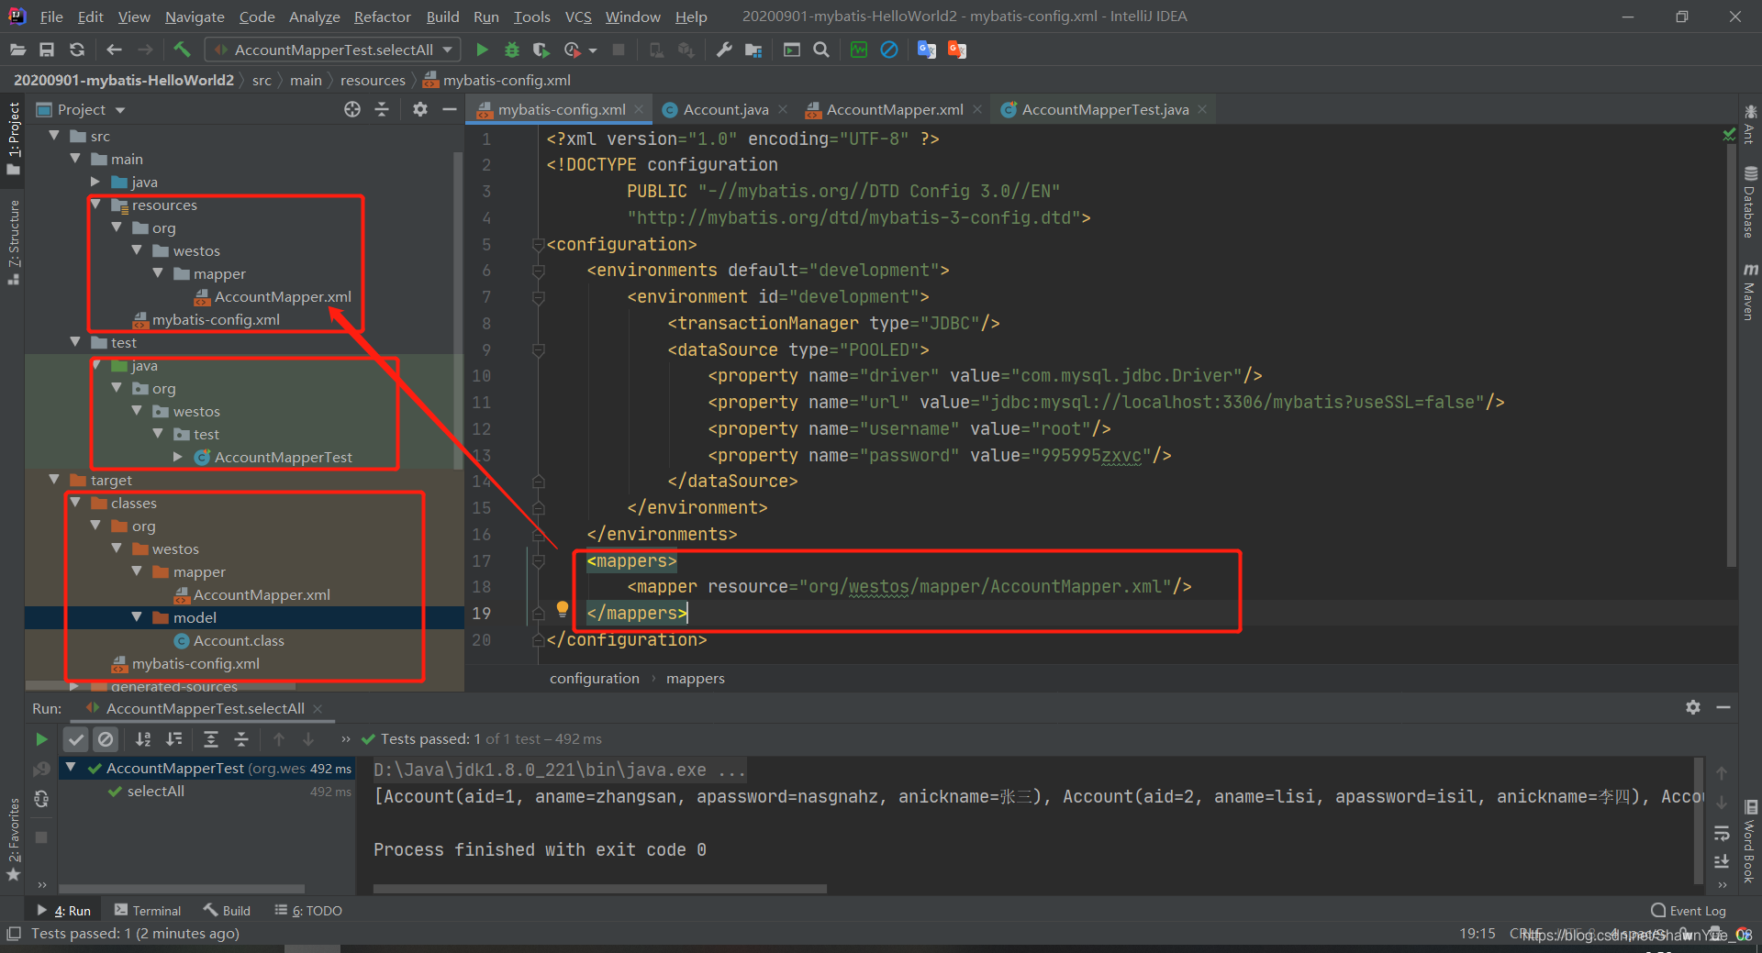
Task: Open the Terminal tool window
Action: (148, 910)
